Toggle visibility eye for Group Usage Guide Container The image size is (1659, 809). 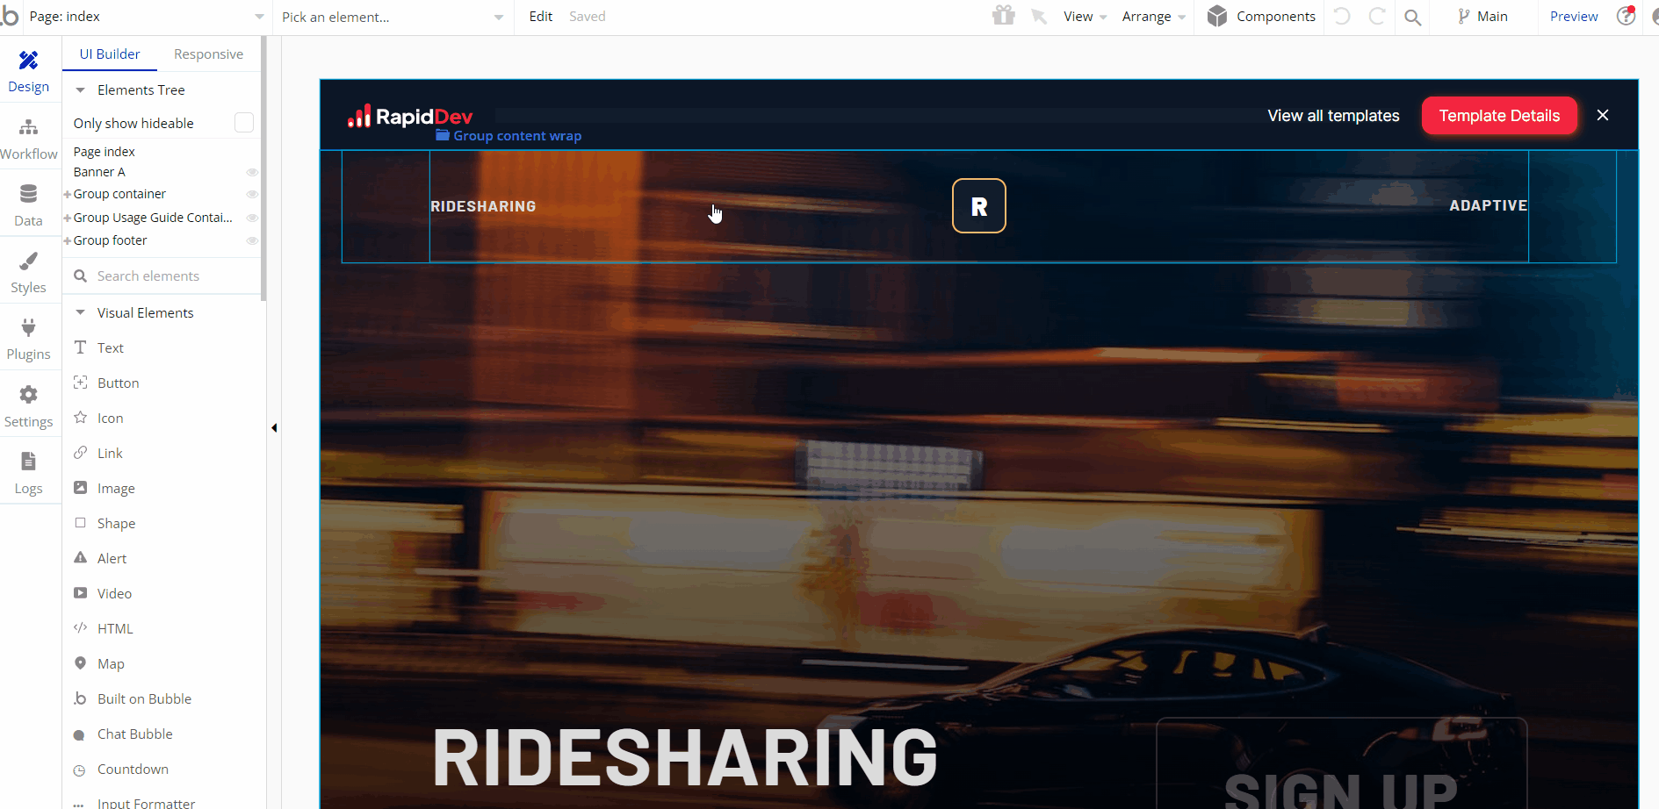(x=252, y=218)
